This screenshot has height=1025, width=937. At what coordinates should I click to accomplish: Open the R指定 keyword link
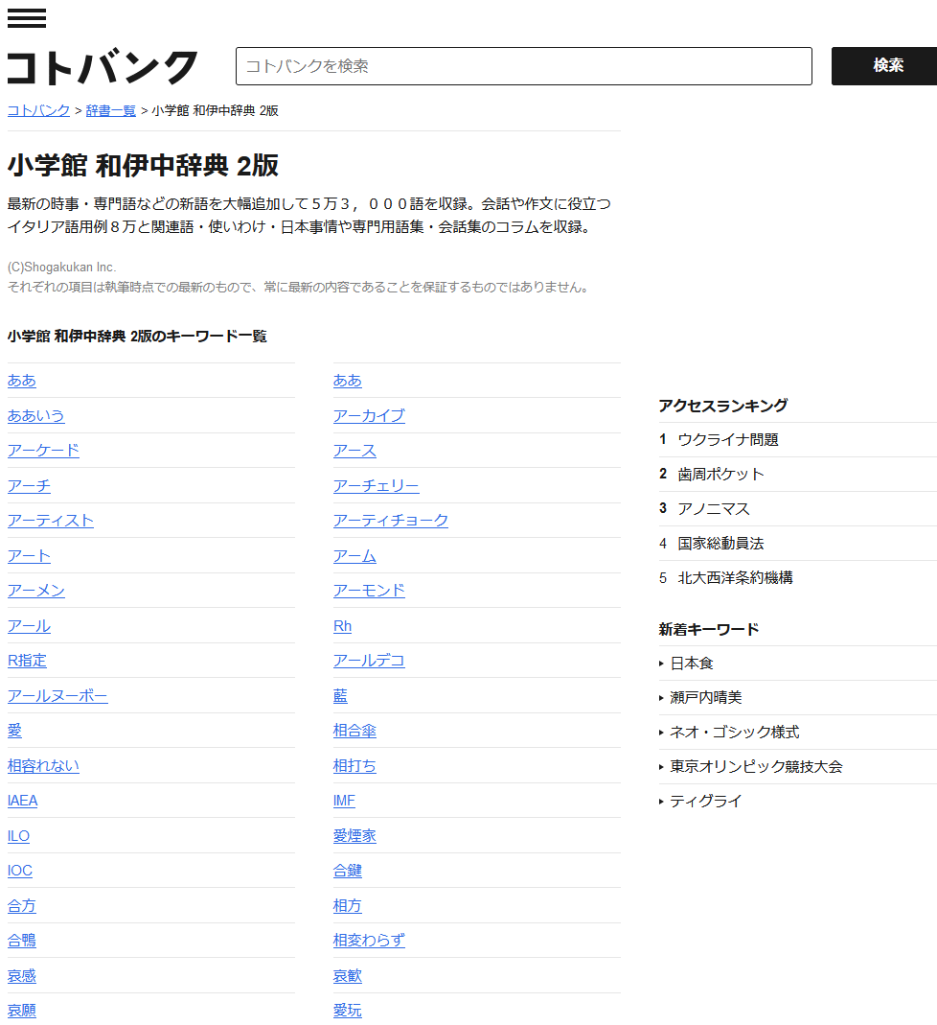click(x=27, y=661)
